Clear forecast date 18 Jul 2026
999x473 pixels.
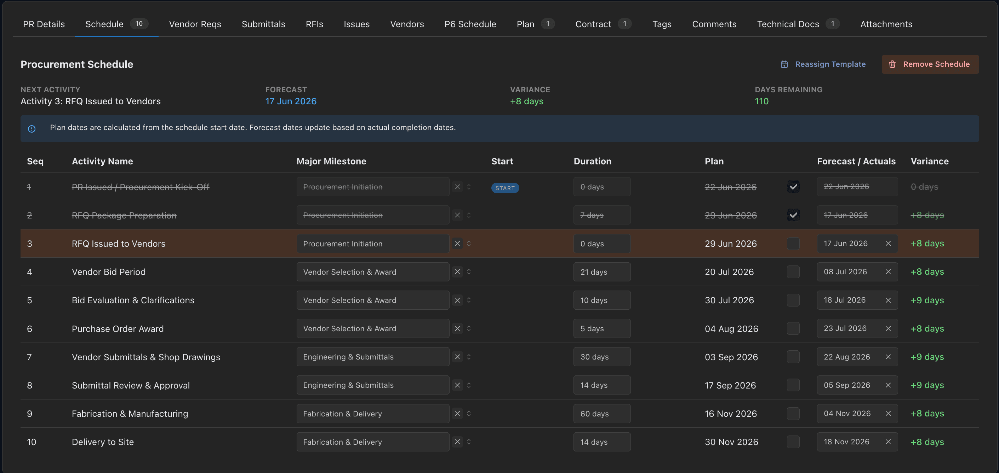pyautogui.click(x=888, y=300)
